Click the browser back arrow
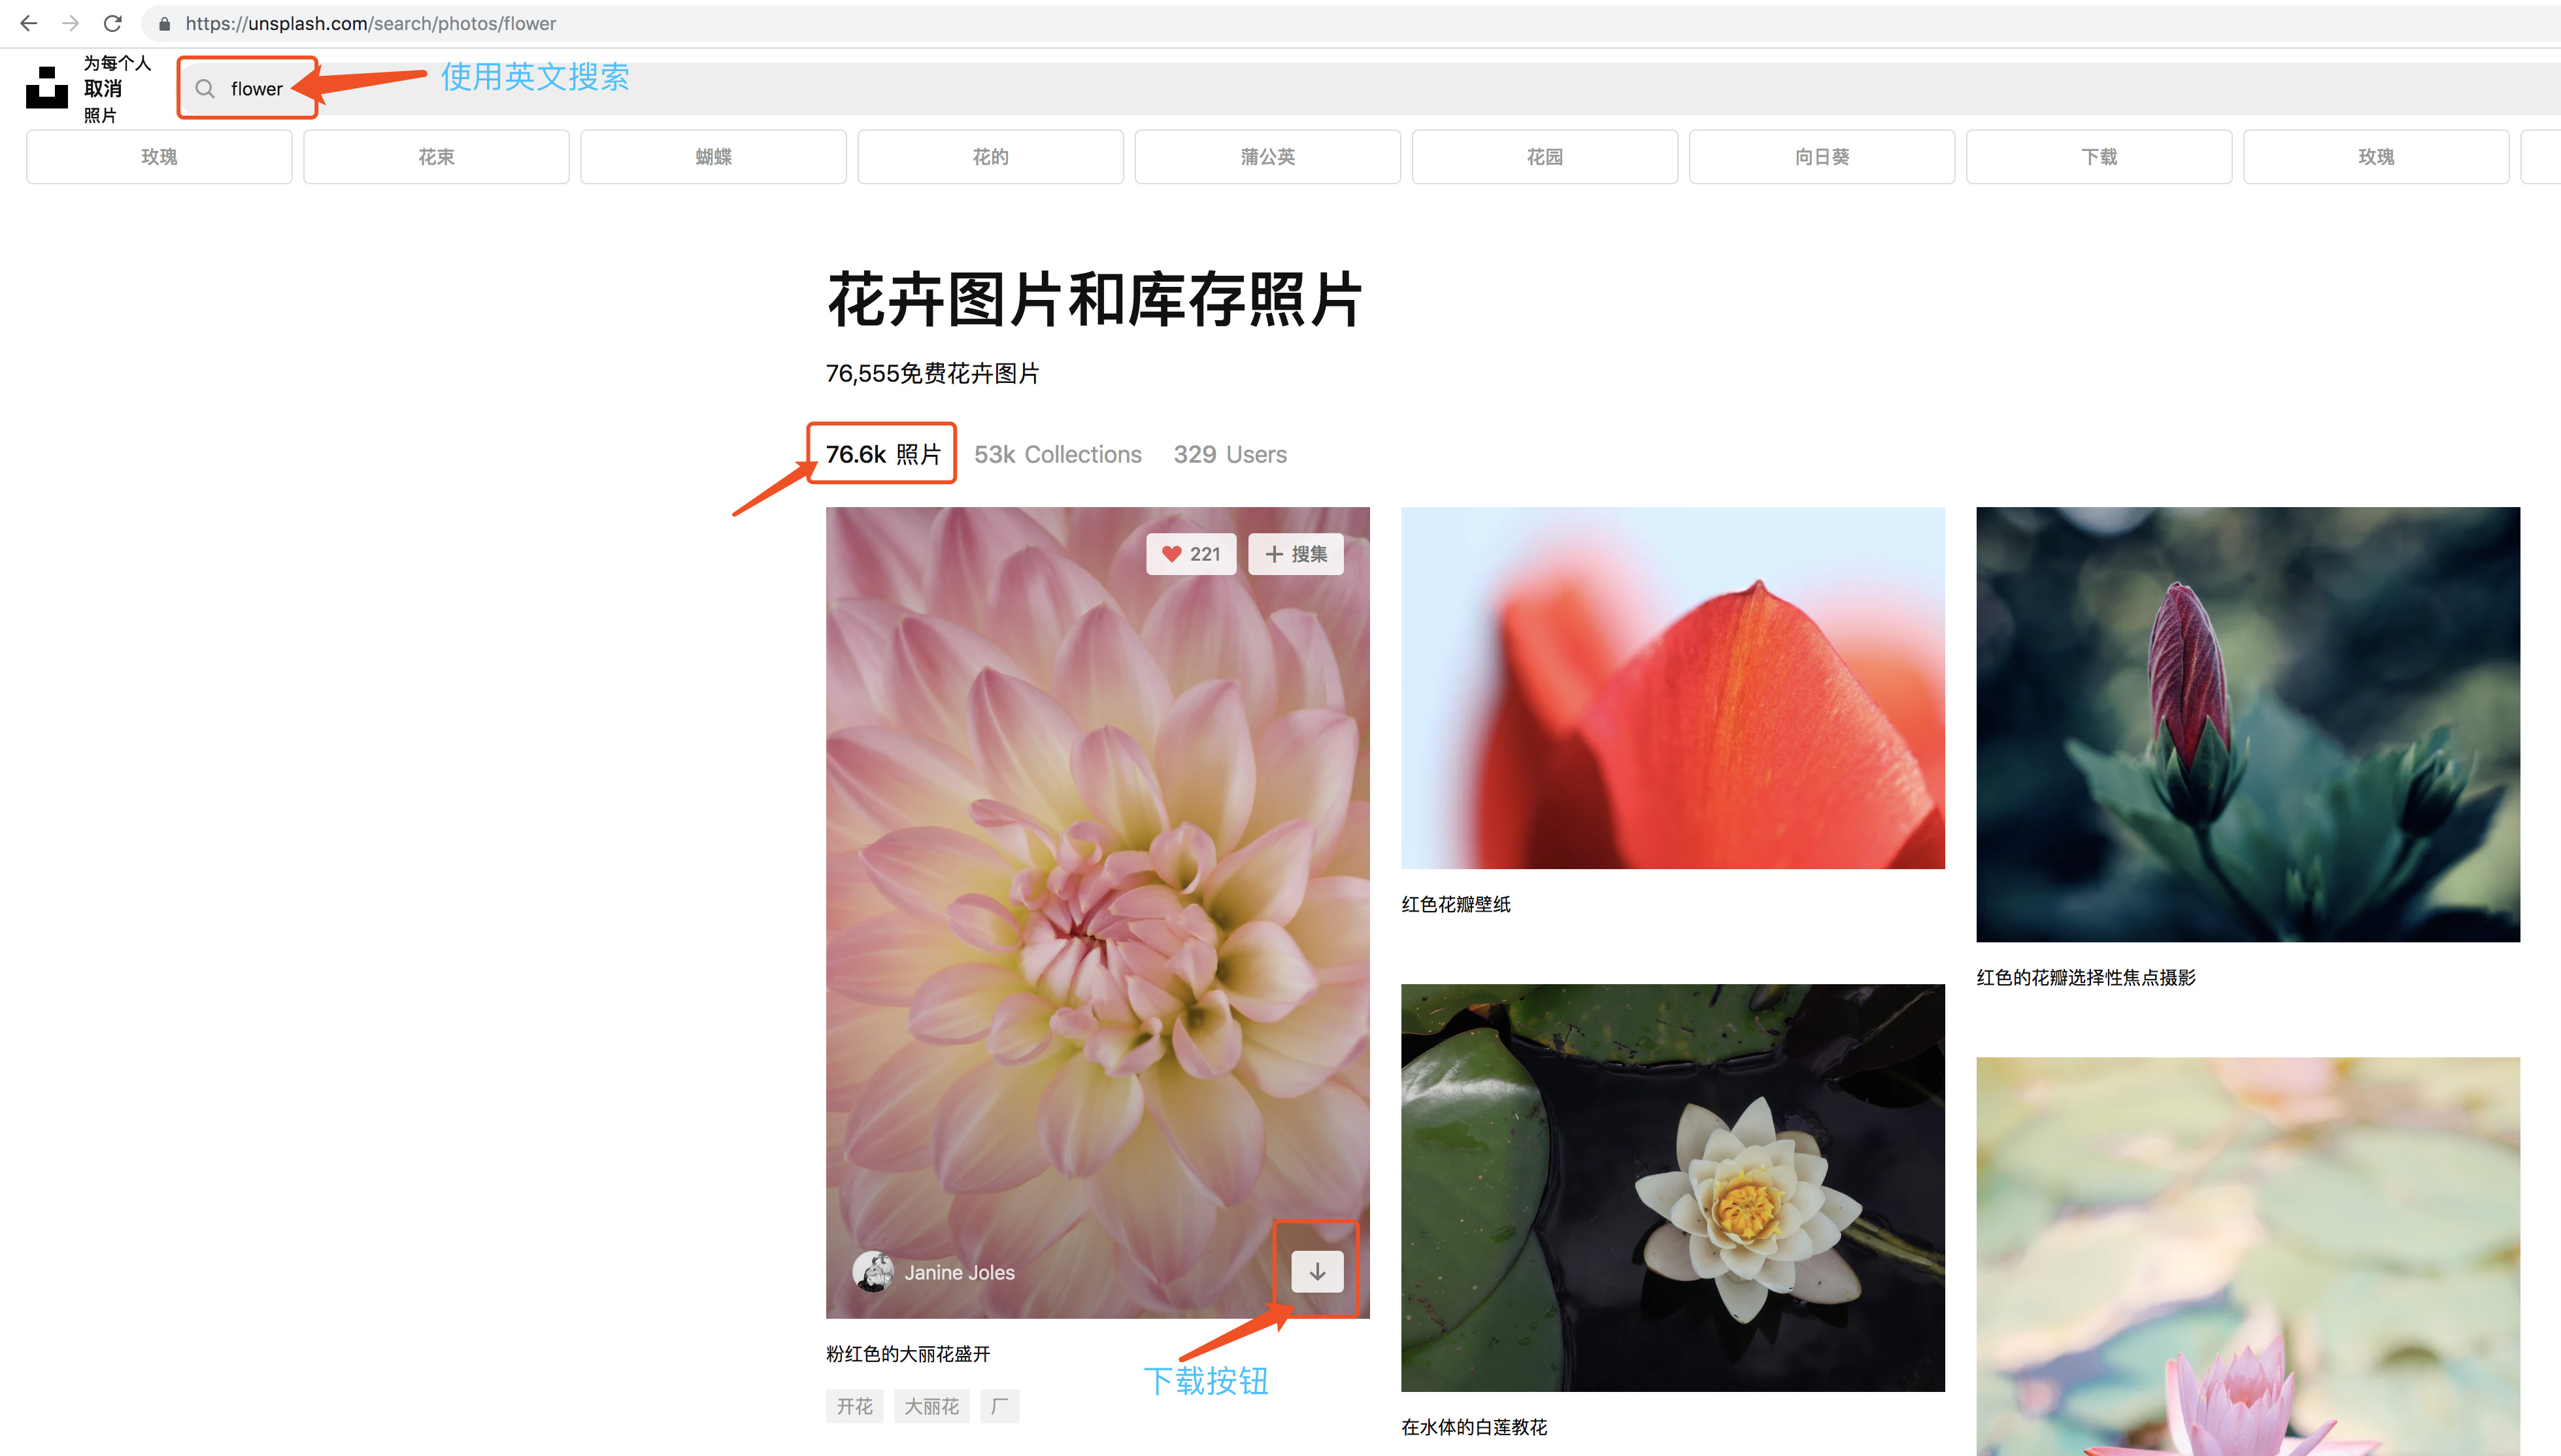The width and height of the screenshot is (2561, 1456). pyautogui.click(x=28, y=23)
